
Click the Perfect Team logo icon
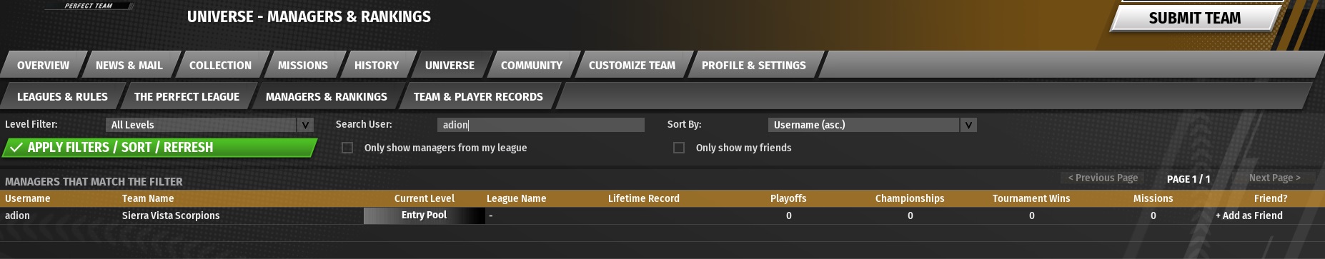tap(89, 5)
